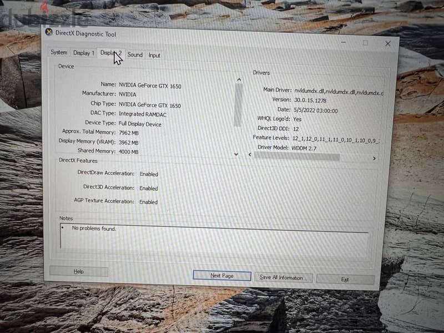Click Direct3D DDI value '12'

[x=296, y=129]
